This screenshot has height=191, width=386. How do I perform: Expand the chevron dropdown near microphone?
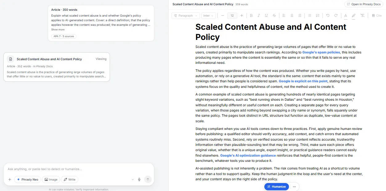(x=133, y=180)
